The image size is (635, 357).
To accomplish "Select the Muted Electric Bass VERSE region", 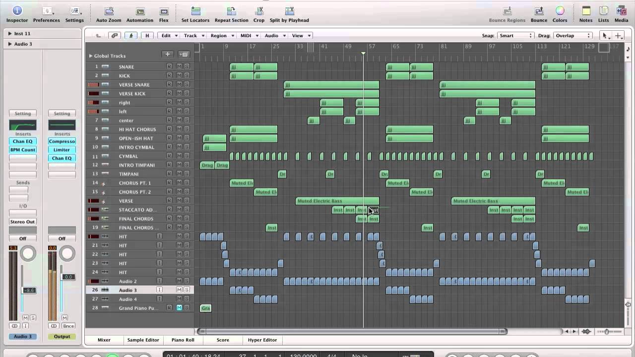I will click(337, 201).
